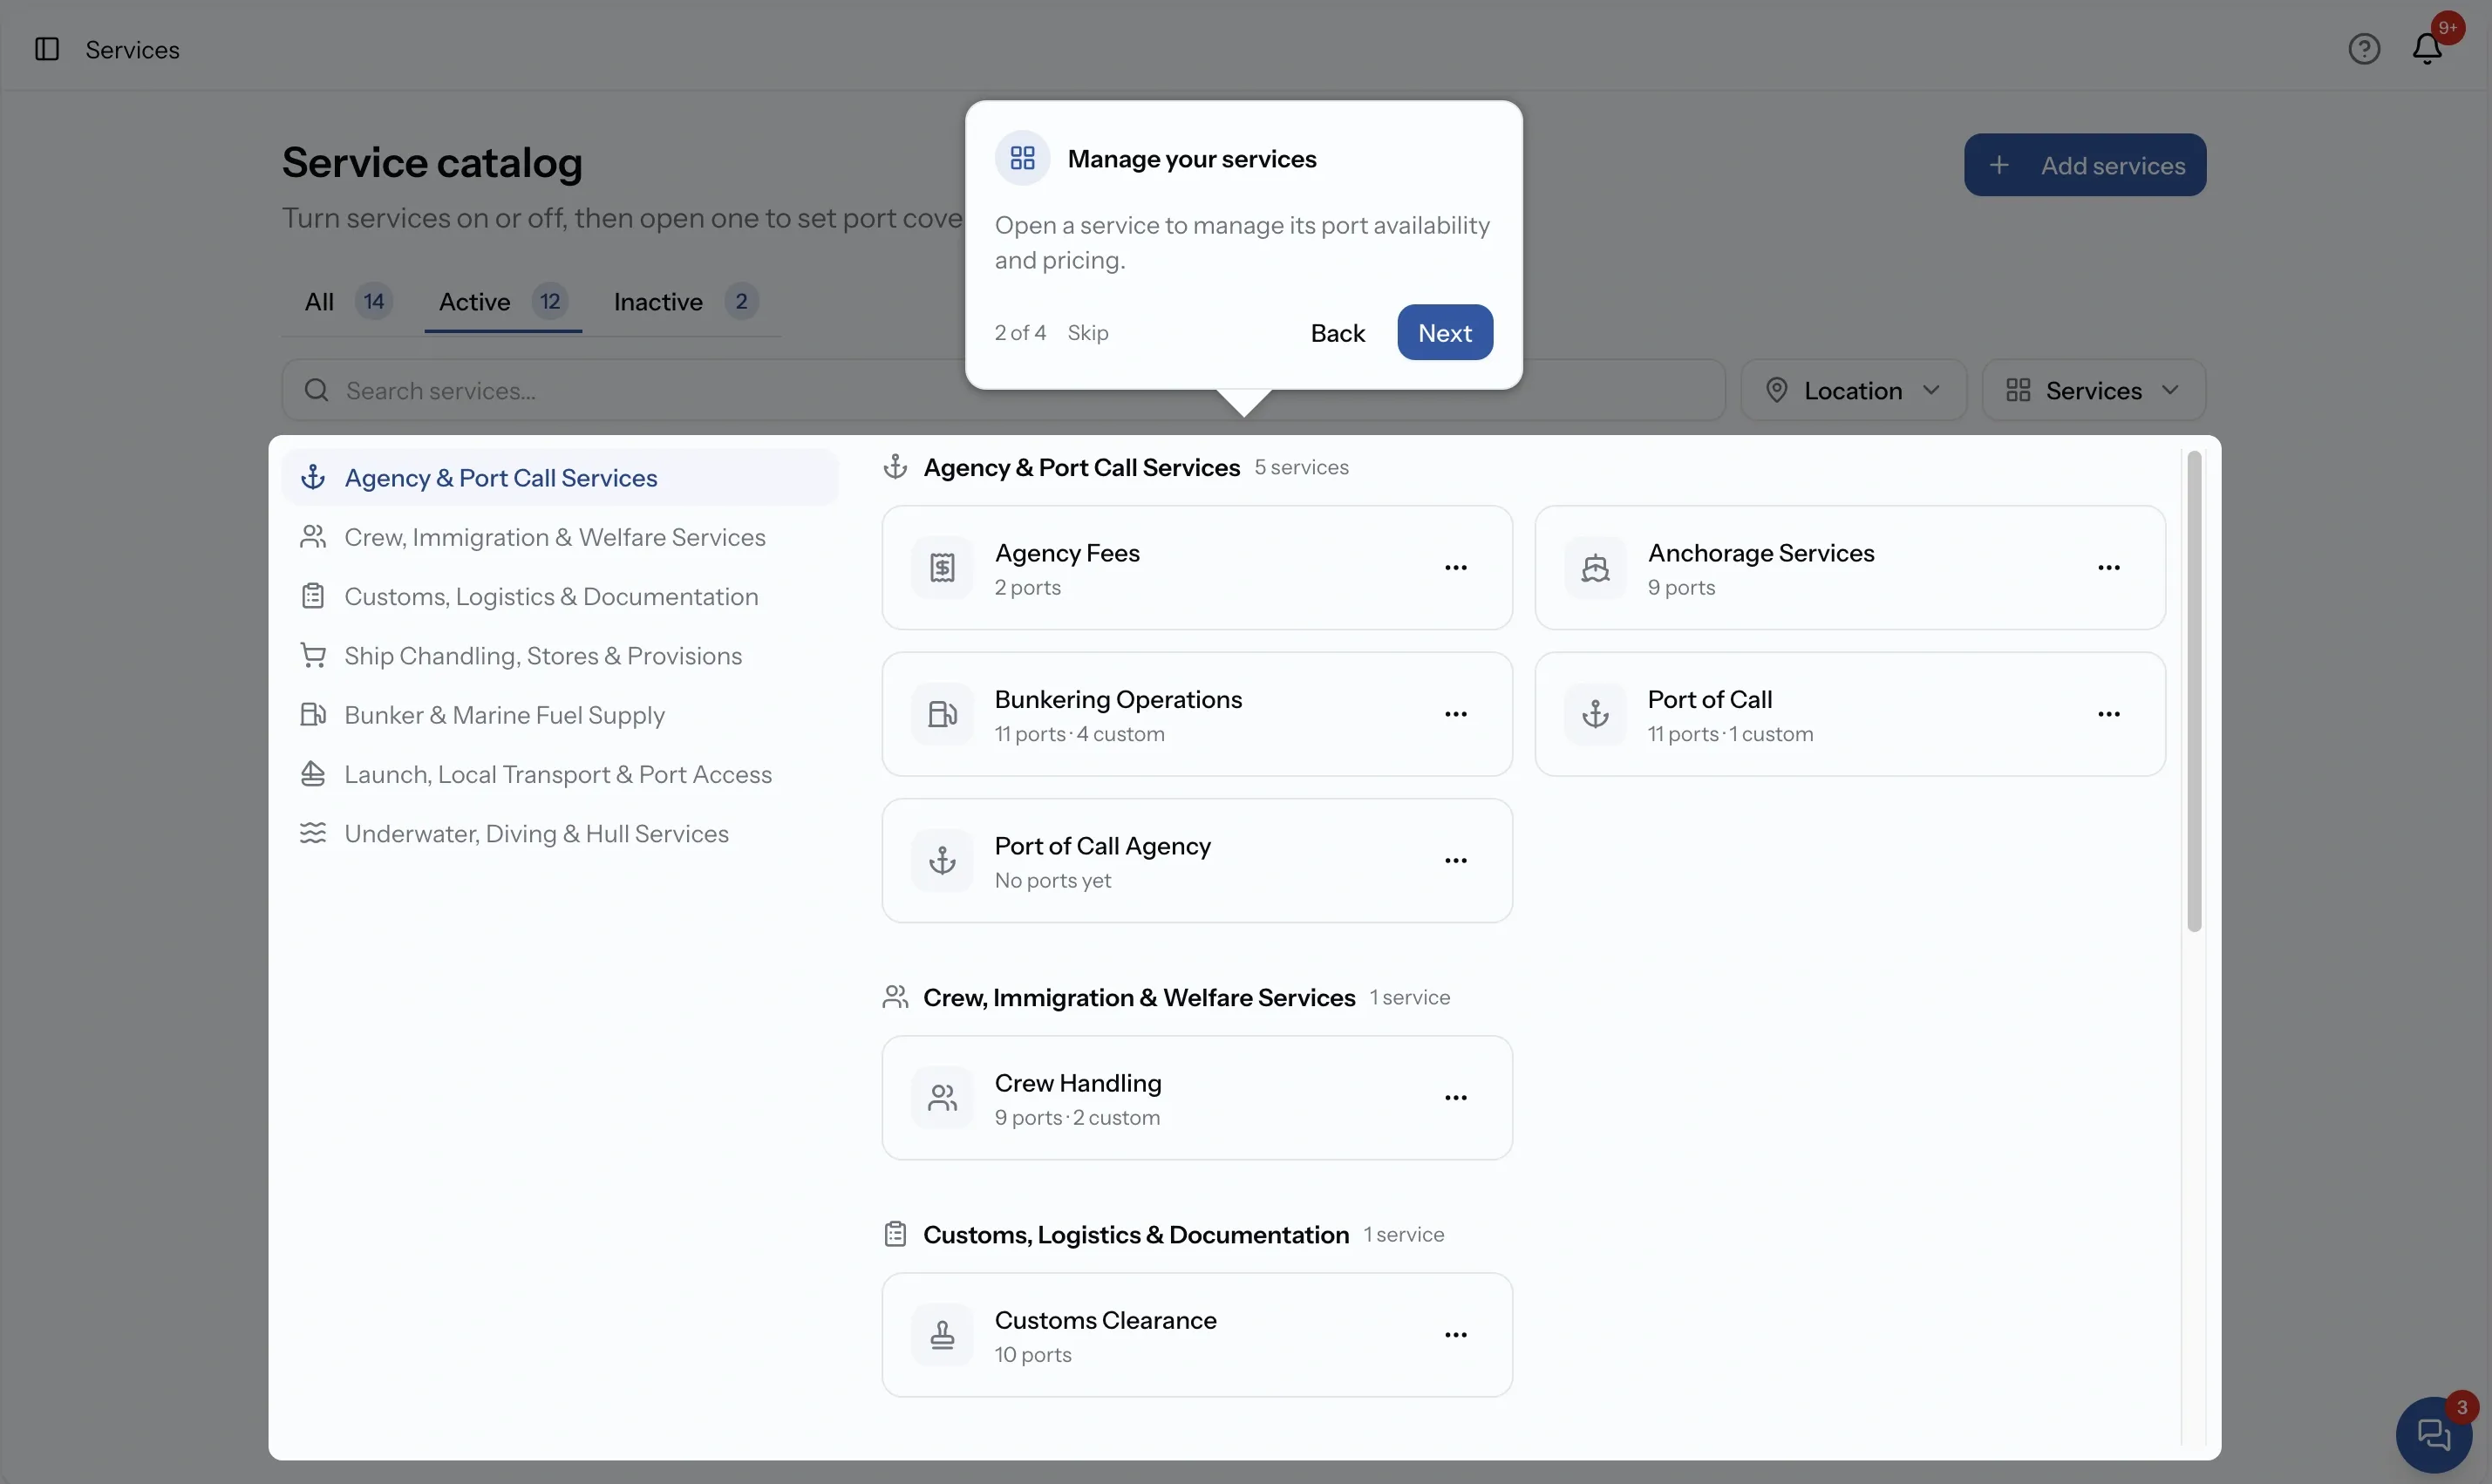Toggle the sidebar panel icon

[x=47, y=49]
